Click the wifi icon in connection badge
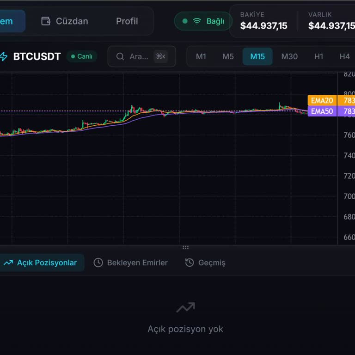 197,21
